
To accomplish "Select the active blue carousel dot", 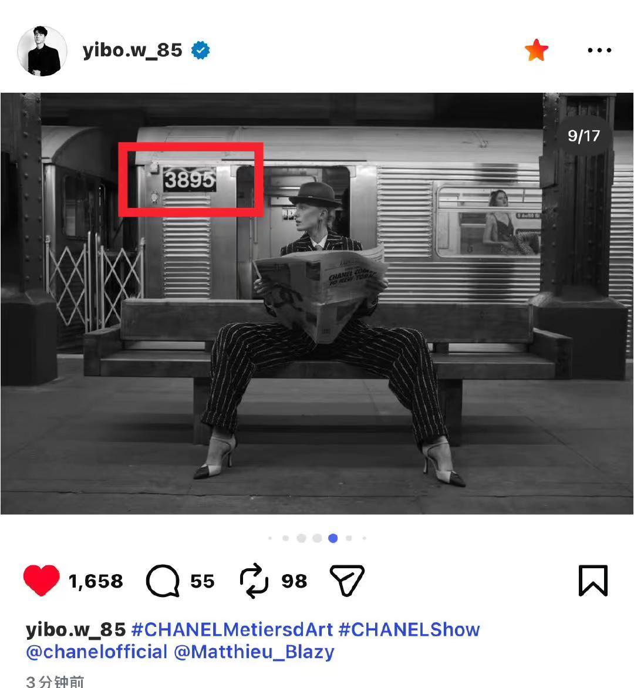I will (333, 538).
